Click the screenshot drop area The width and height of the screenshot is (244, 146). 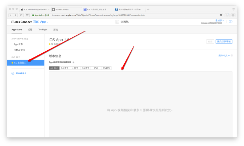[x=140, y=104]
